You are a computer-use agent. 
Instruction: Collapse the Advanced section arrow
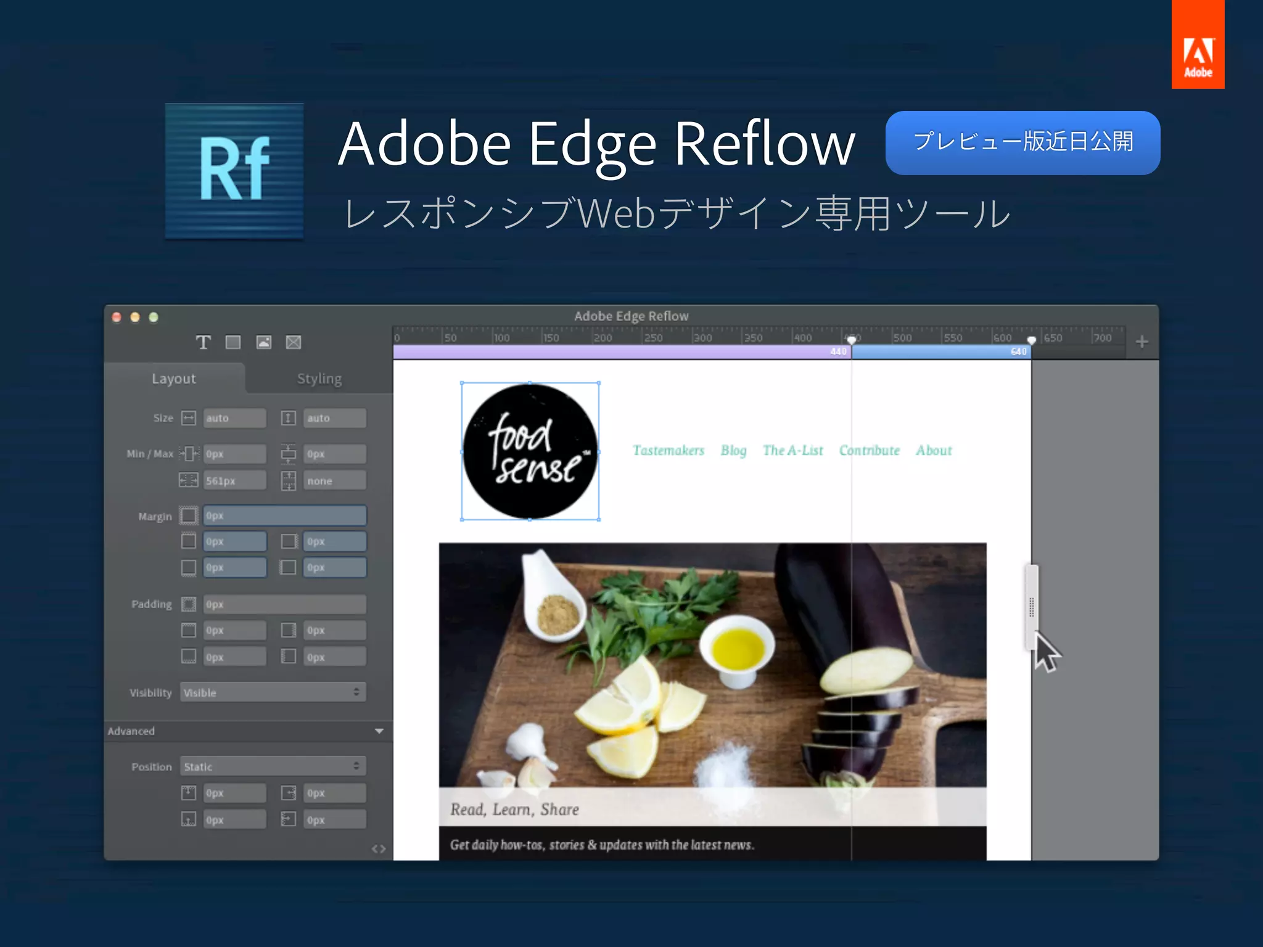[x=379, y=731]
